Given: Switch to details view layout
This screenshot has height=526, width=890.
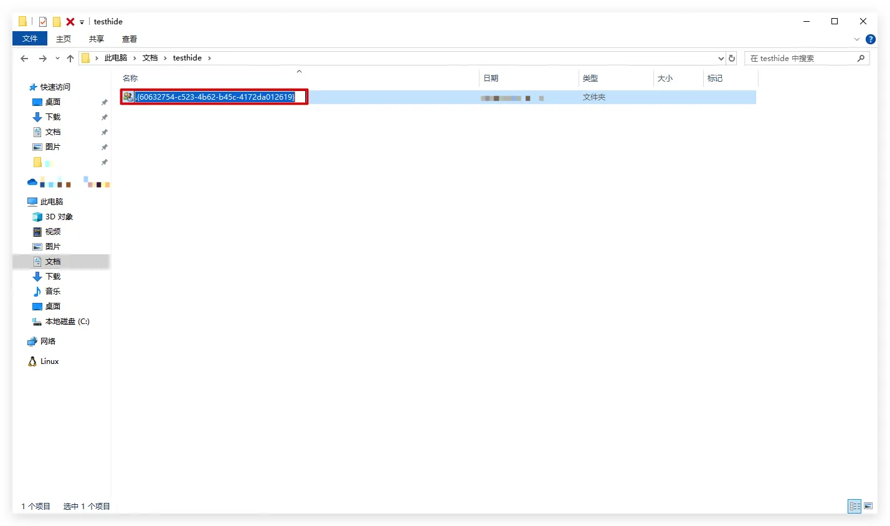Looking at the screenshot, I should click(854, 506).
